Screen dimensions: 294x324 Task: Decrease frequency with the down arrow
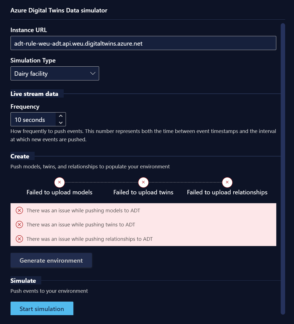[x=61, y=122]
